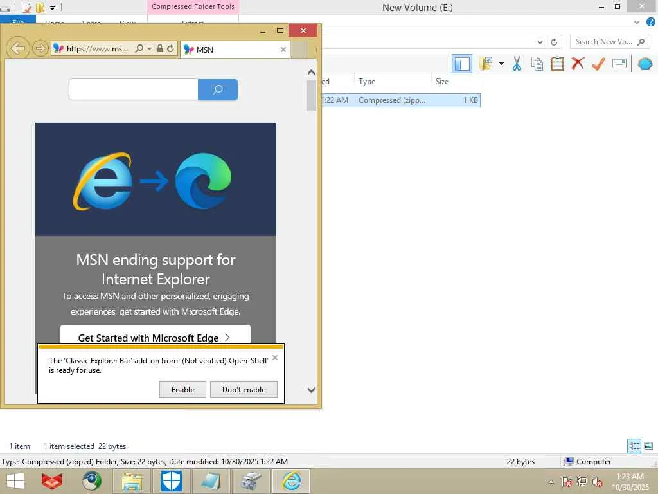The width and height of the screenshot is (658, 494).
Task: Click the Copy icon in Explorer toolbar
Action: click(x=537, y=64)
